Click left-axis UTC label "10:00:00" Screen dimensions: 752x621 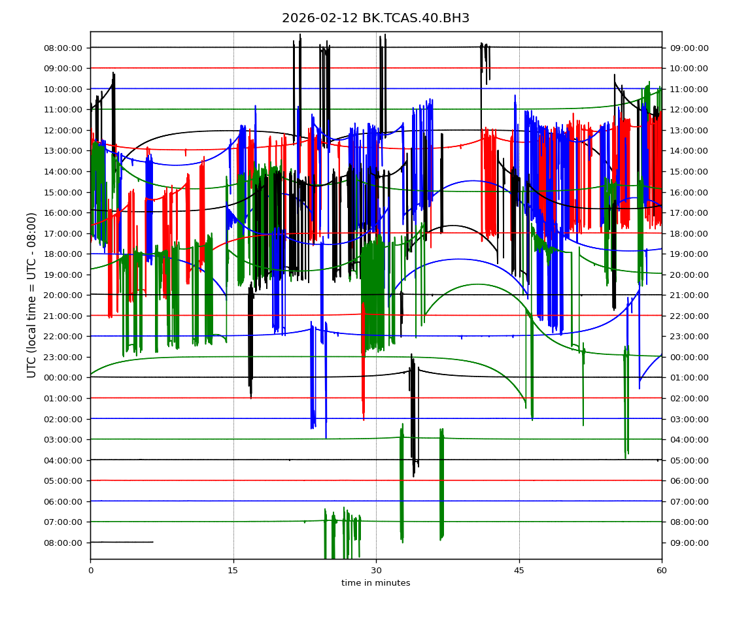[64, 89]
